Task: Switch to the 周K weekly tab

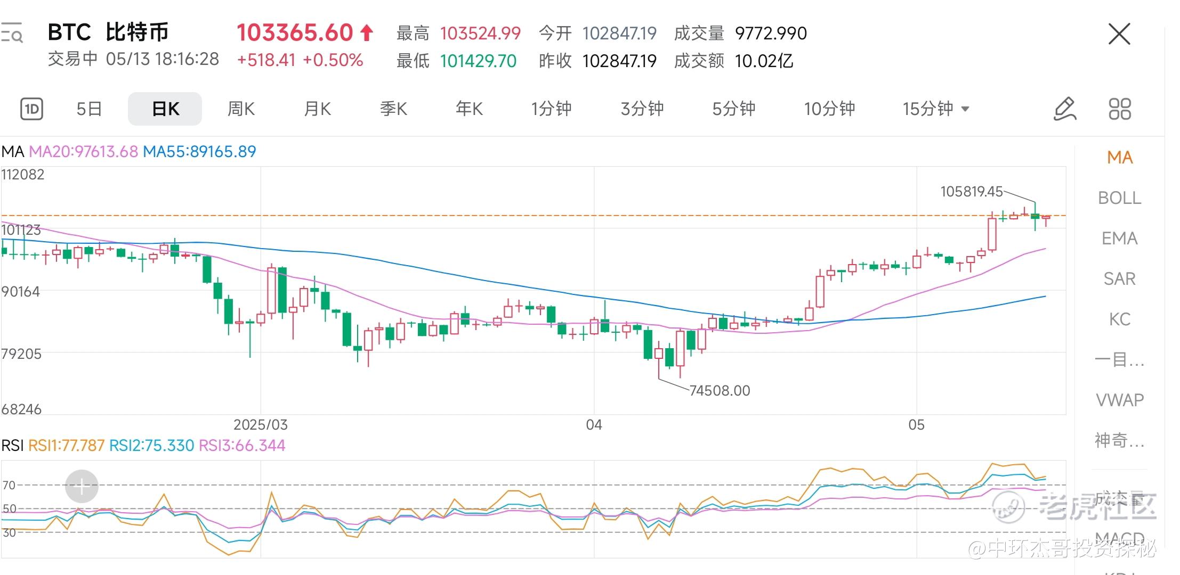Action: click(241, 109)
